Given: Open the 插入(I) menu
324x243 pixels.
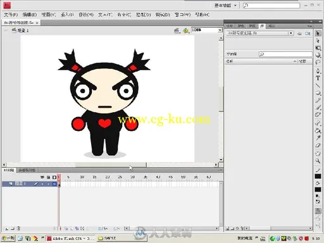Looking at the screenshot, I should point(67,15).
